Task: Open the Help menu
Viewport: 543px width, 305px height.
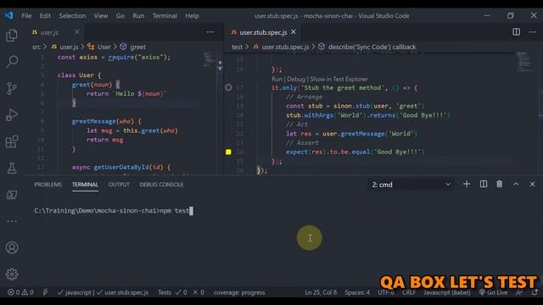Action: coord(192,15)
